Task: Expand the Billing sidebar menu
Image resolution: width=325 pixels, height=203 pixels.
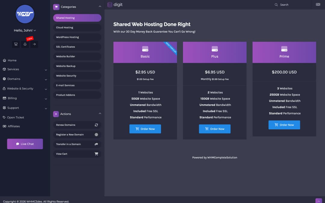Action: pyautogui.click(x=25, y=98)
